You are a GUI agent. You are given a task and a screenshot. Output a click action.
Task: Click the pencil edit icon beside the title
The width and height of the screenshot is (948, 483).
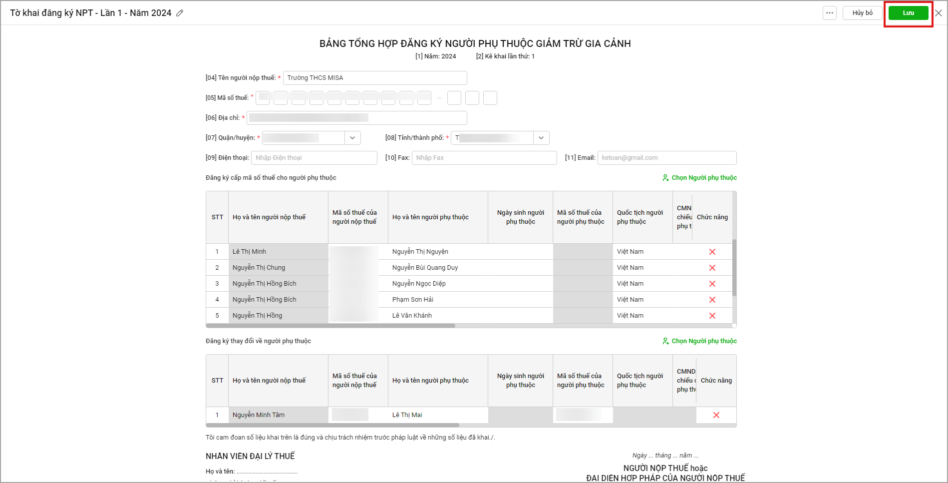[180, 13]
